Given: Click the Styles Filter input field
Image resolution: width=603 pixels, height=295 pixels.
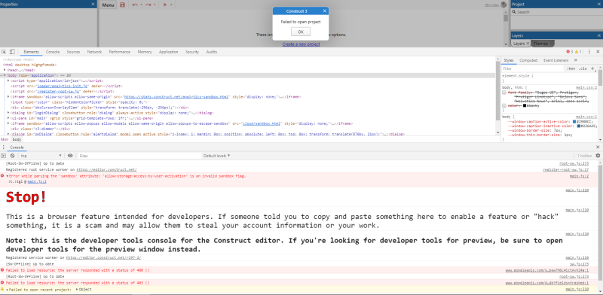Looking at the screenshot, I should click(x=533, y=68).
